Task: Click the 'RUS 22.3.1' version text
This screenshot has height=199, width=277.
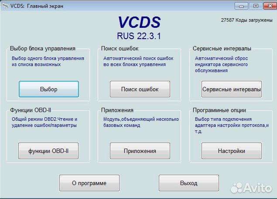Action: click(x=139, y=36)
